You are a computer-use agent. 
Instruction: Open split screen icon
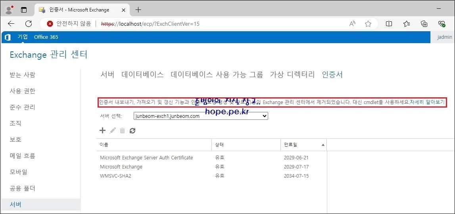tap(389, 24)
